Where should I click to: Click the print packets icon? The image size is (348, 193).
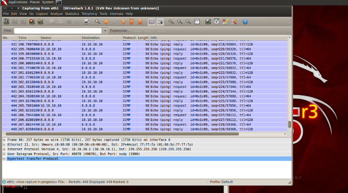pos(86,22)
